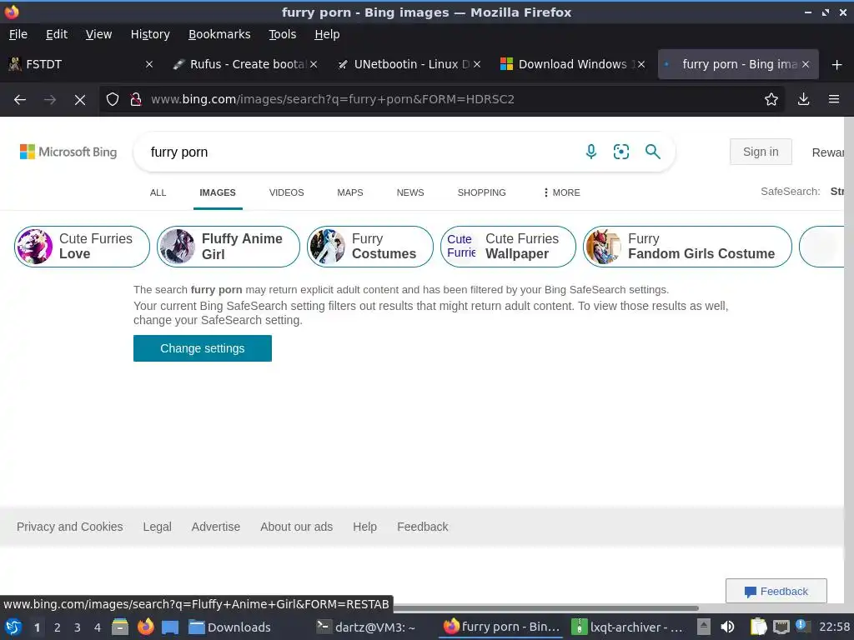The image size is (854, 640).
Task: Switch to virtual desktop 2
Action: pos(58,627)
